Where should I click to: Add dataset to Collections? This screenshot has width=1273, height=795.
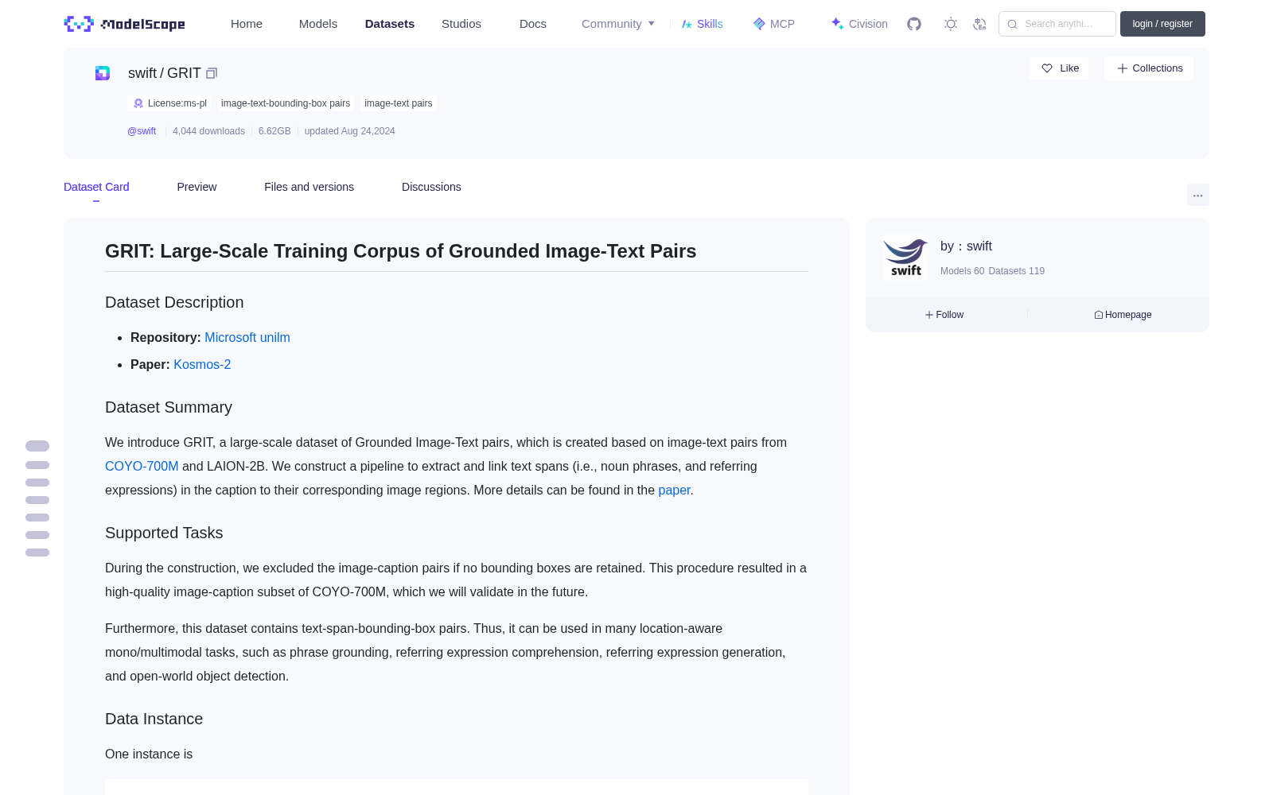[1149, 68]
